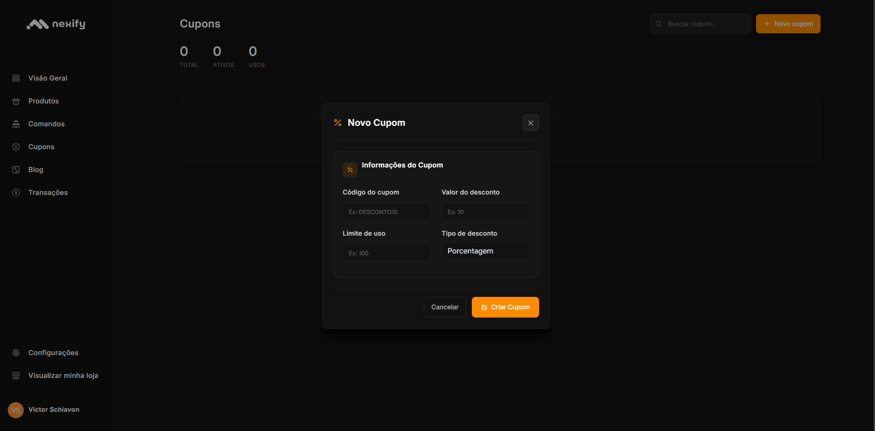
Task: Click the Comandos sidebar icon
Action: [16, 124]
